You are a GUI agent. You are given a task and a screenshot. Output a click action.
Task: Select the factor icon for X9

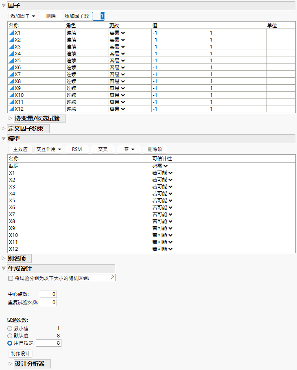(11, 88)
